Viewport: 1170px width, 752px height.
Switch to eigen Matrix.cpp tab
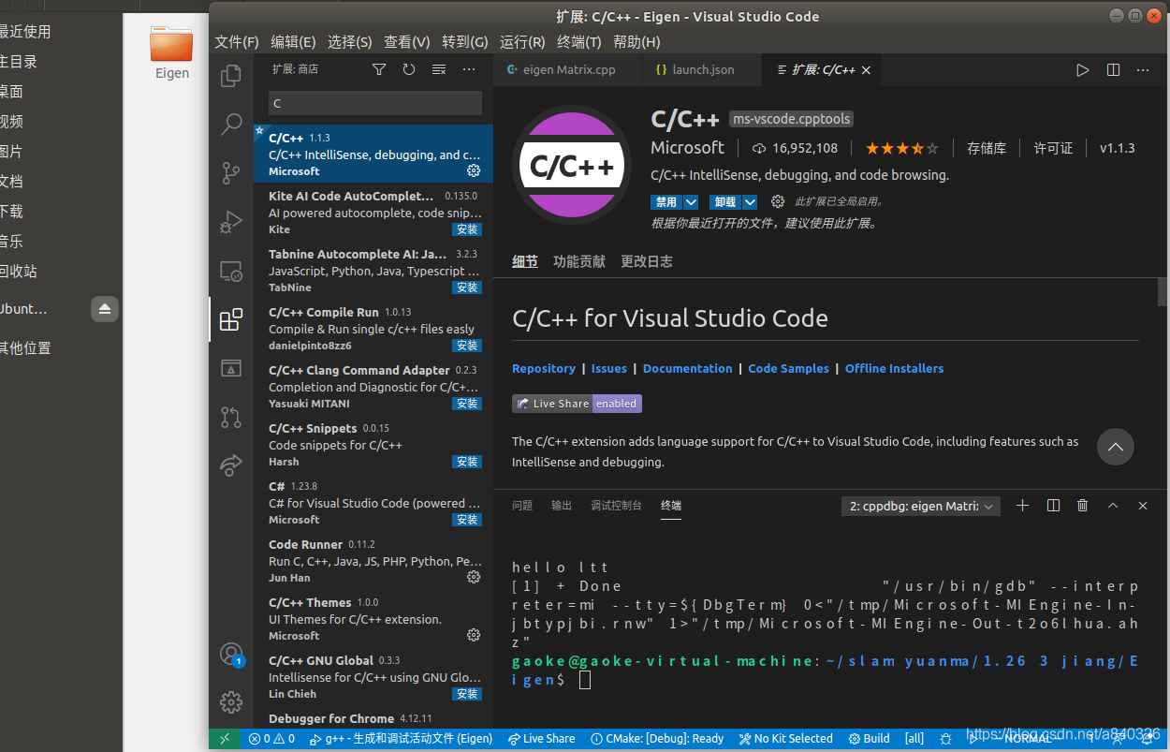tap(568, 70)
